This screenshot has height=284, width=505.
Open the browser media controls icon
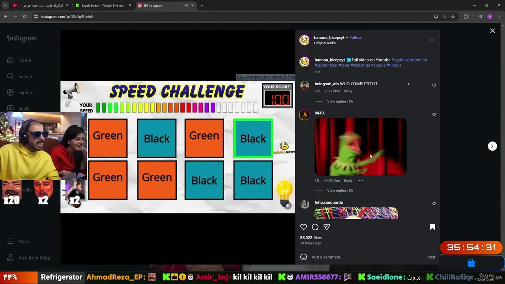point(480,17)
